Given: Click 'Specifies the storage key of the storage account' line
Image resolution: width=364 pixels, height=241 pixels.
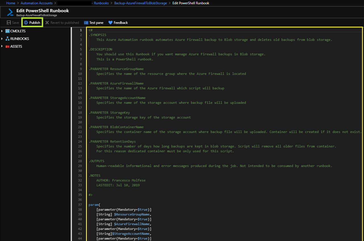Looking at the screenshot, I should [143, 117].
